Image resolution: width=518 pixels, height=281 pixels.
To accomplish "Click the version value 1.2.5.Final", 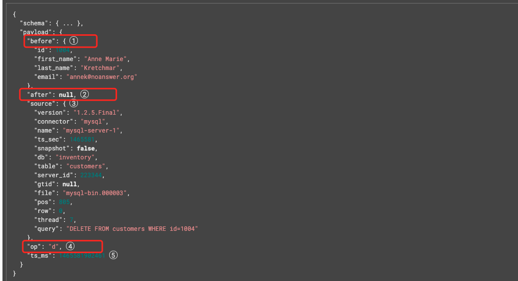I will tap(96, 112).
